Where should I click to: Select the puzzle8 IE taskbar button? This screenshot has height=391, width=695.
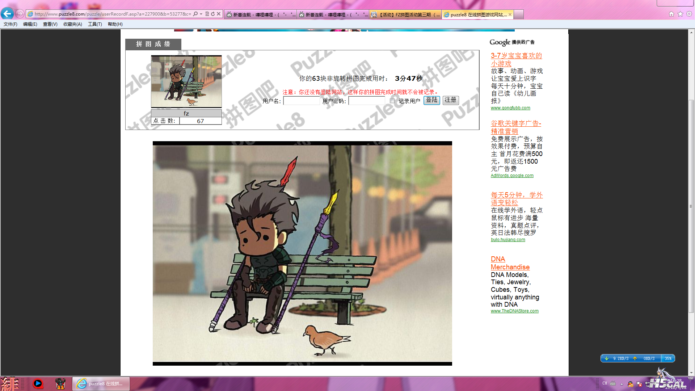click(101, 383)
